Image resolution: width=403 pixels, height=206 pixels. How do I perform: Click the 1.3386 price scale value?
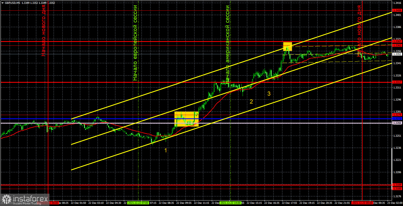(397, 27)
